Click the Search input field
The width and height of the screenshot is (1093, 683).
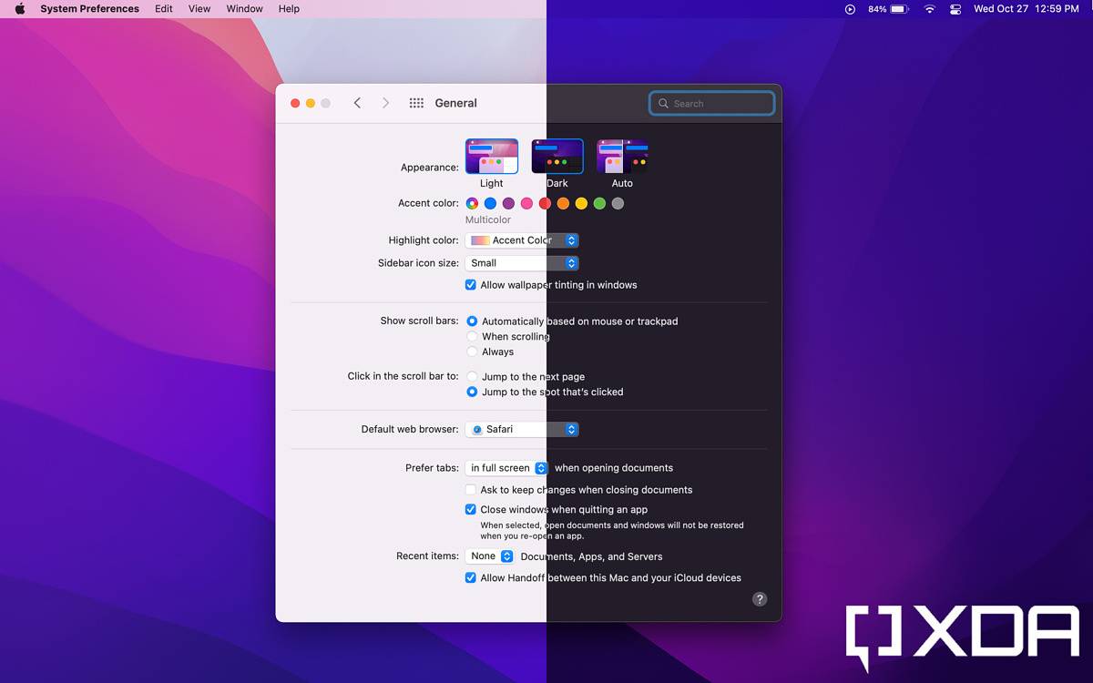click(712, 104)
